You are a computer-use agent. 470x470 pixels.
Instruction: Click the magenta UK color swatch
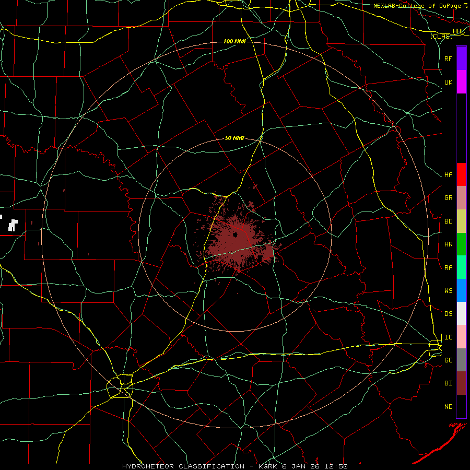(461, 82)
